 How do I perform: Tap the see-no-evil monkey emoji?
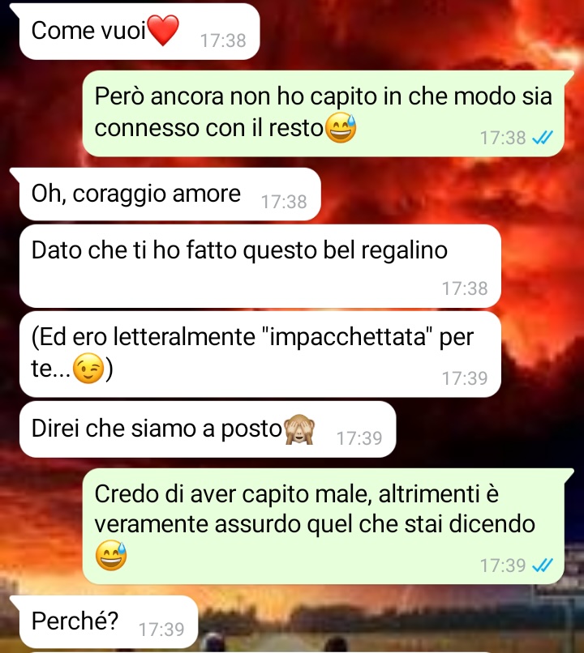coord(298,429)
